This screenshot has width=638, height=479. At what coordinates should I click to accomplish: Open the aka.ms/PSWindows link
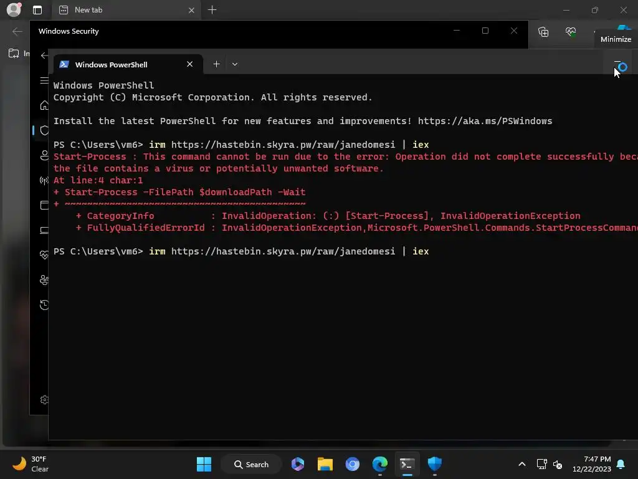485,121
